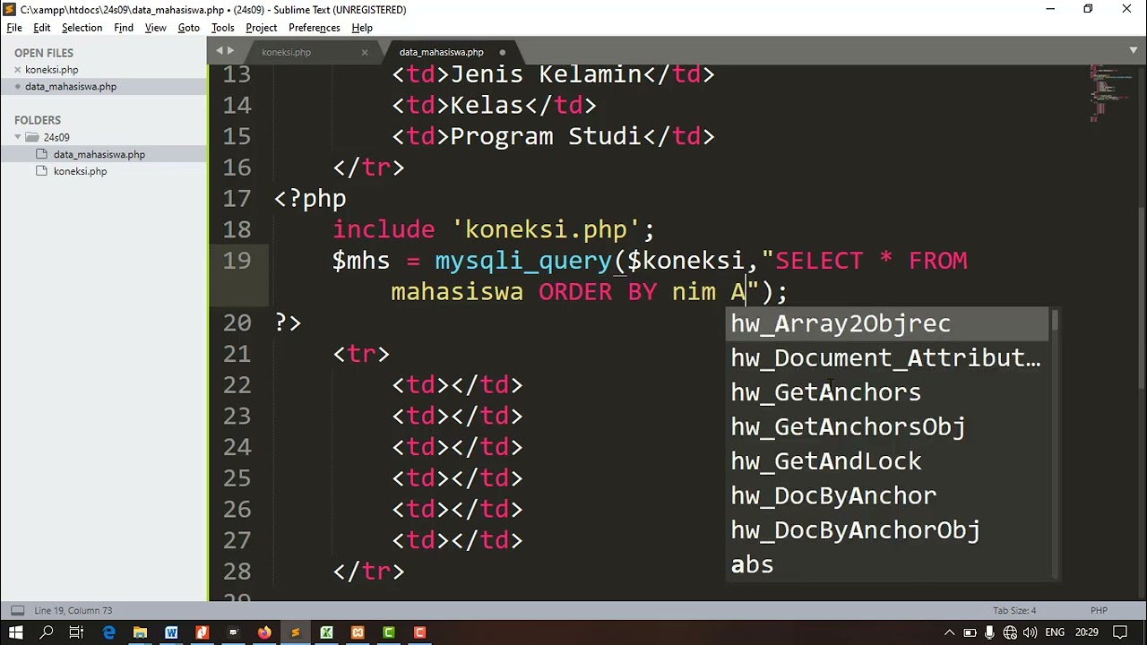1147x645 pixels.
Task: Click the battery tray icon
Action: tap(970, 632)
